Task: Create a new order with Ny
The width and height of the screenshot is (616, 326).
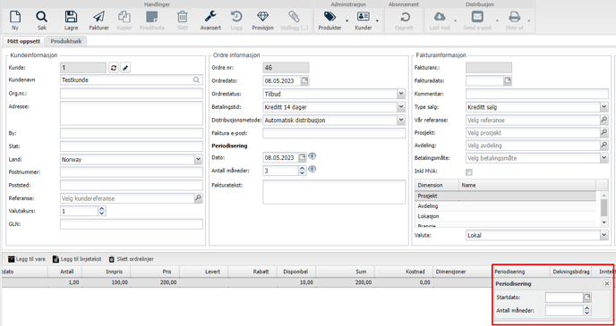Action: click(x=15, y=20)
